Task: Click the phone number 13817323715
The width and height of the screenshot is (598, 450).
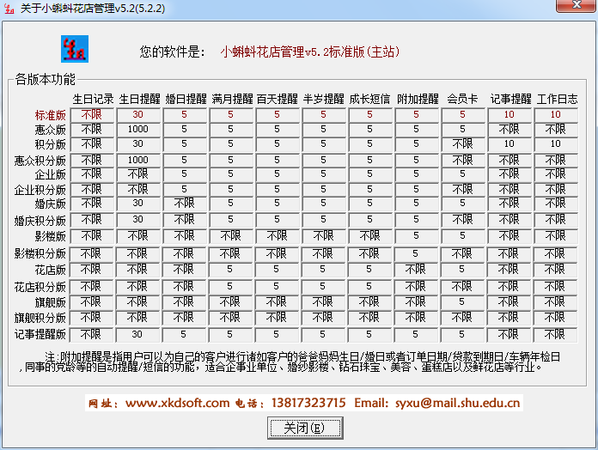Action: [307, 403]
